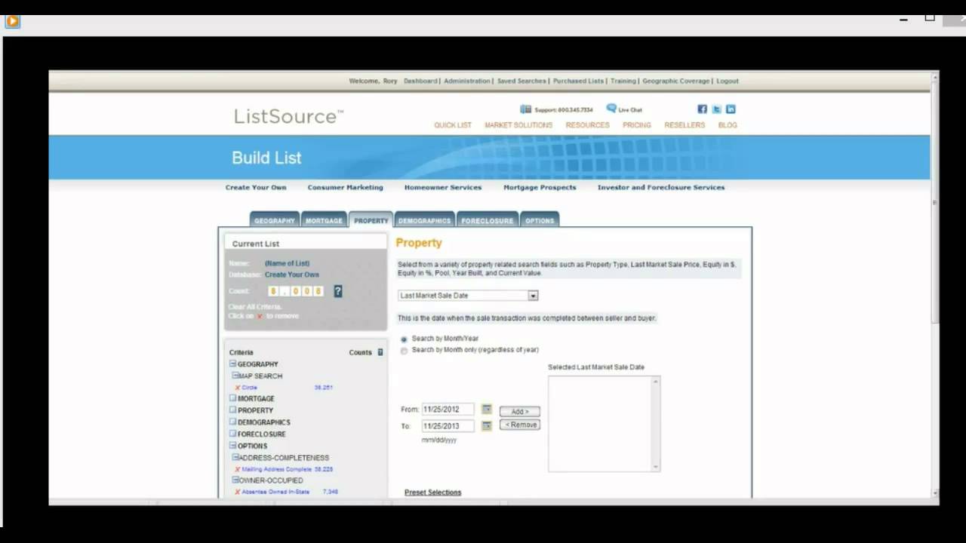
Task: Open Saved Searches link
Action: 521,81
